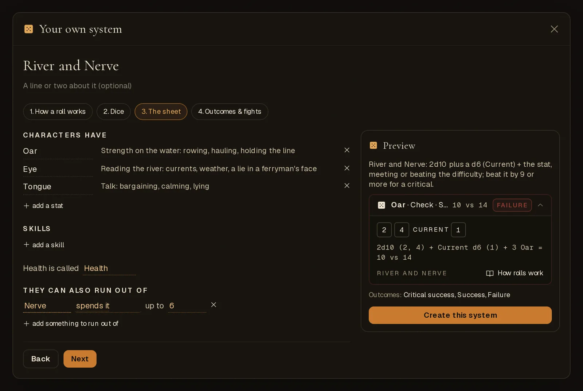Switch to the Dice tab
Screen dimensions: 583x391
click(x=114, y=112)
